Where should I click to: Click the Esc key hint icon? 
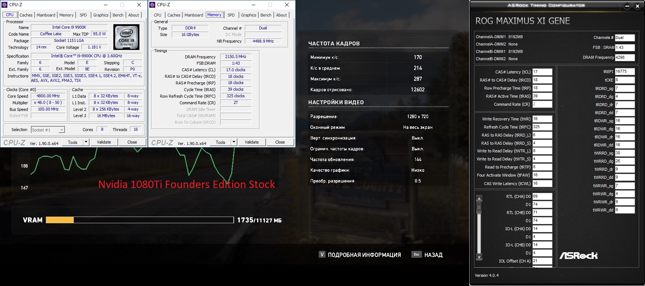click(416, 254)
